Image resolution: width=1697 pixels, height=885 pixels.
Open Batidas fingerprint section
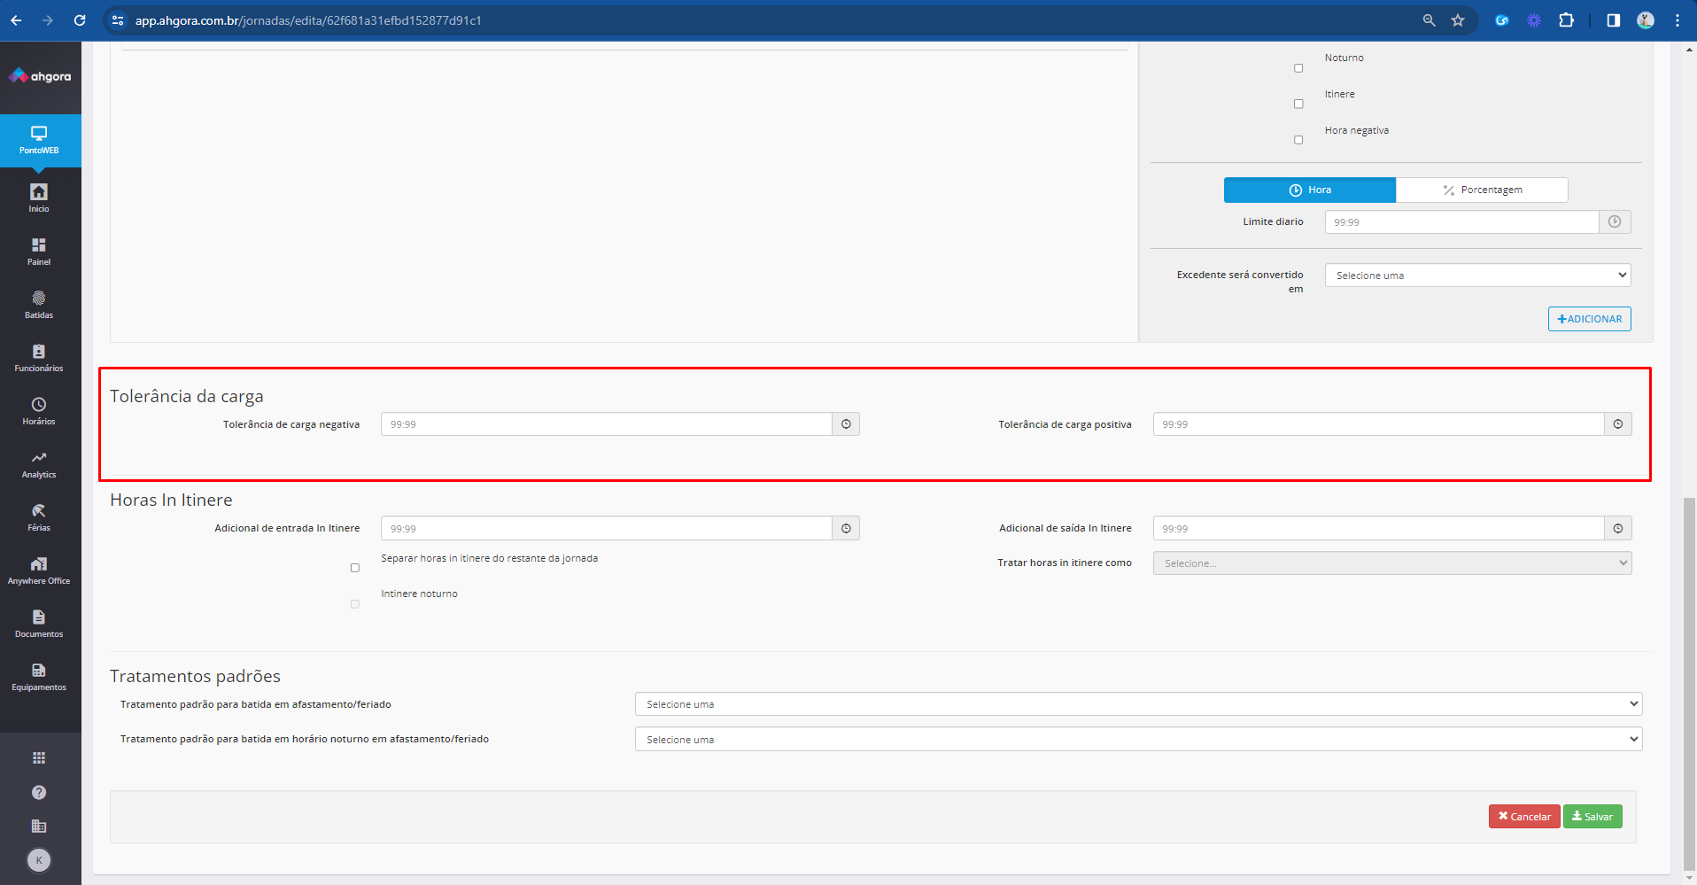click(x=39, y=305)
